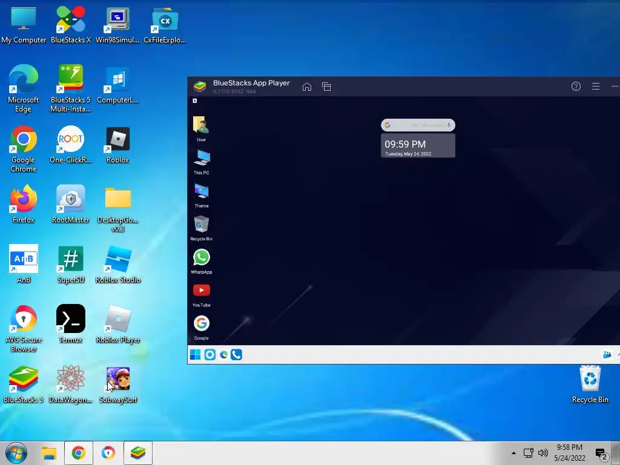Open BlueStacks hamburger menu
This screenshot has height=465, width=620.
click(x=596, y=86)
